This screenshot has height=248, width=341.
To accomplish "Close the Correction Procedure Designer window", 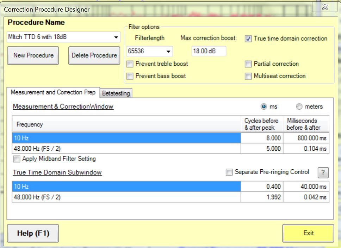I will pyautogui.click(x=325, y=7).
